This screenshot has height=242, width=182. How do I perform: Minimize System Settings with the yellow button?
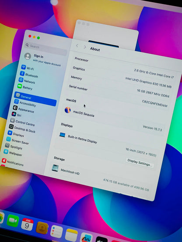click(x=34, y=37)
